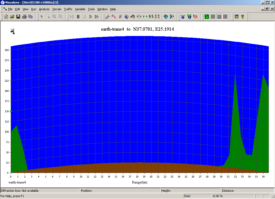Open the Edit menu
The height and width of the screenshot is (199, 275).
(x=17, y=9)
